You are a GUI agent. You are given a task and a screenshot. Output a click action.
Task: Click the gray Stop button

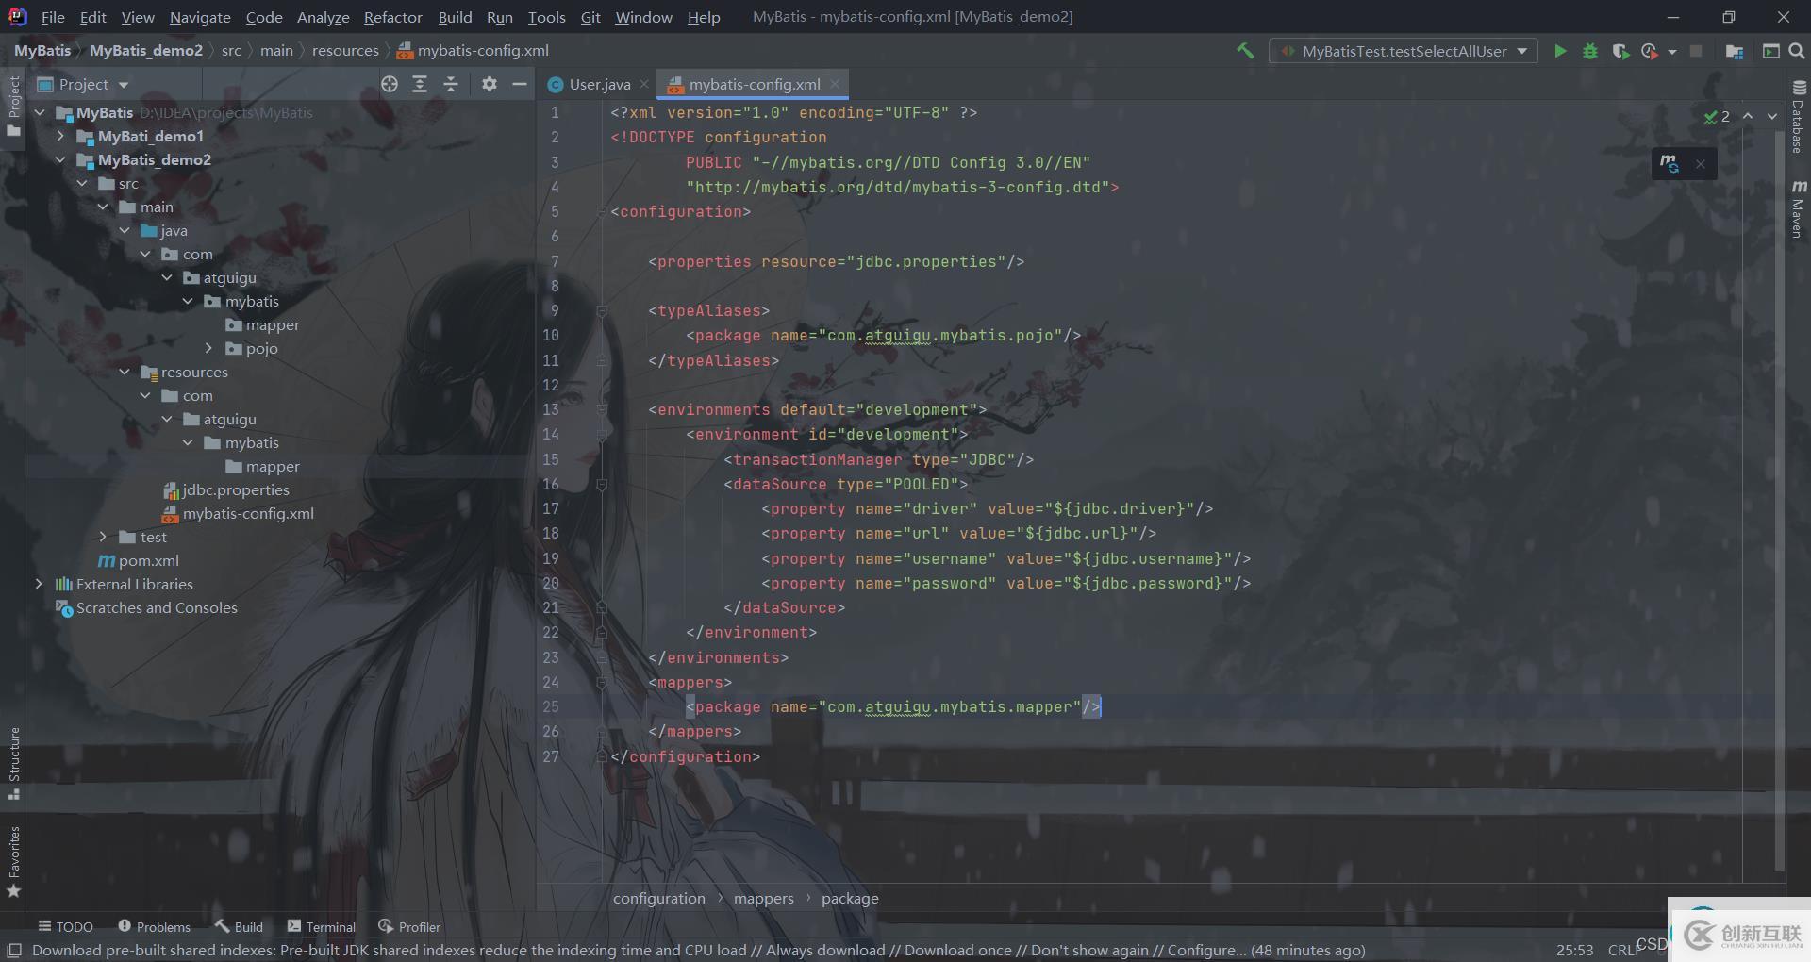point(1696,51)
